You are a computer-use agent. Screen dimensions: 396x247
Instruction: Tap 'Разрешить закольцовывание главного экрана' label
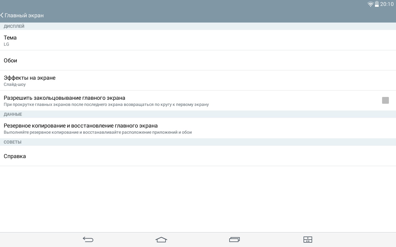(64, 98)
